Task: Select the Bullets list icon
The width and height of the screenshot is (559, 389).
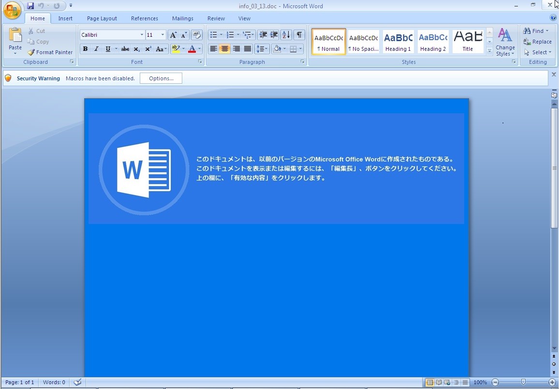Action: click(213, 35)
